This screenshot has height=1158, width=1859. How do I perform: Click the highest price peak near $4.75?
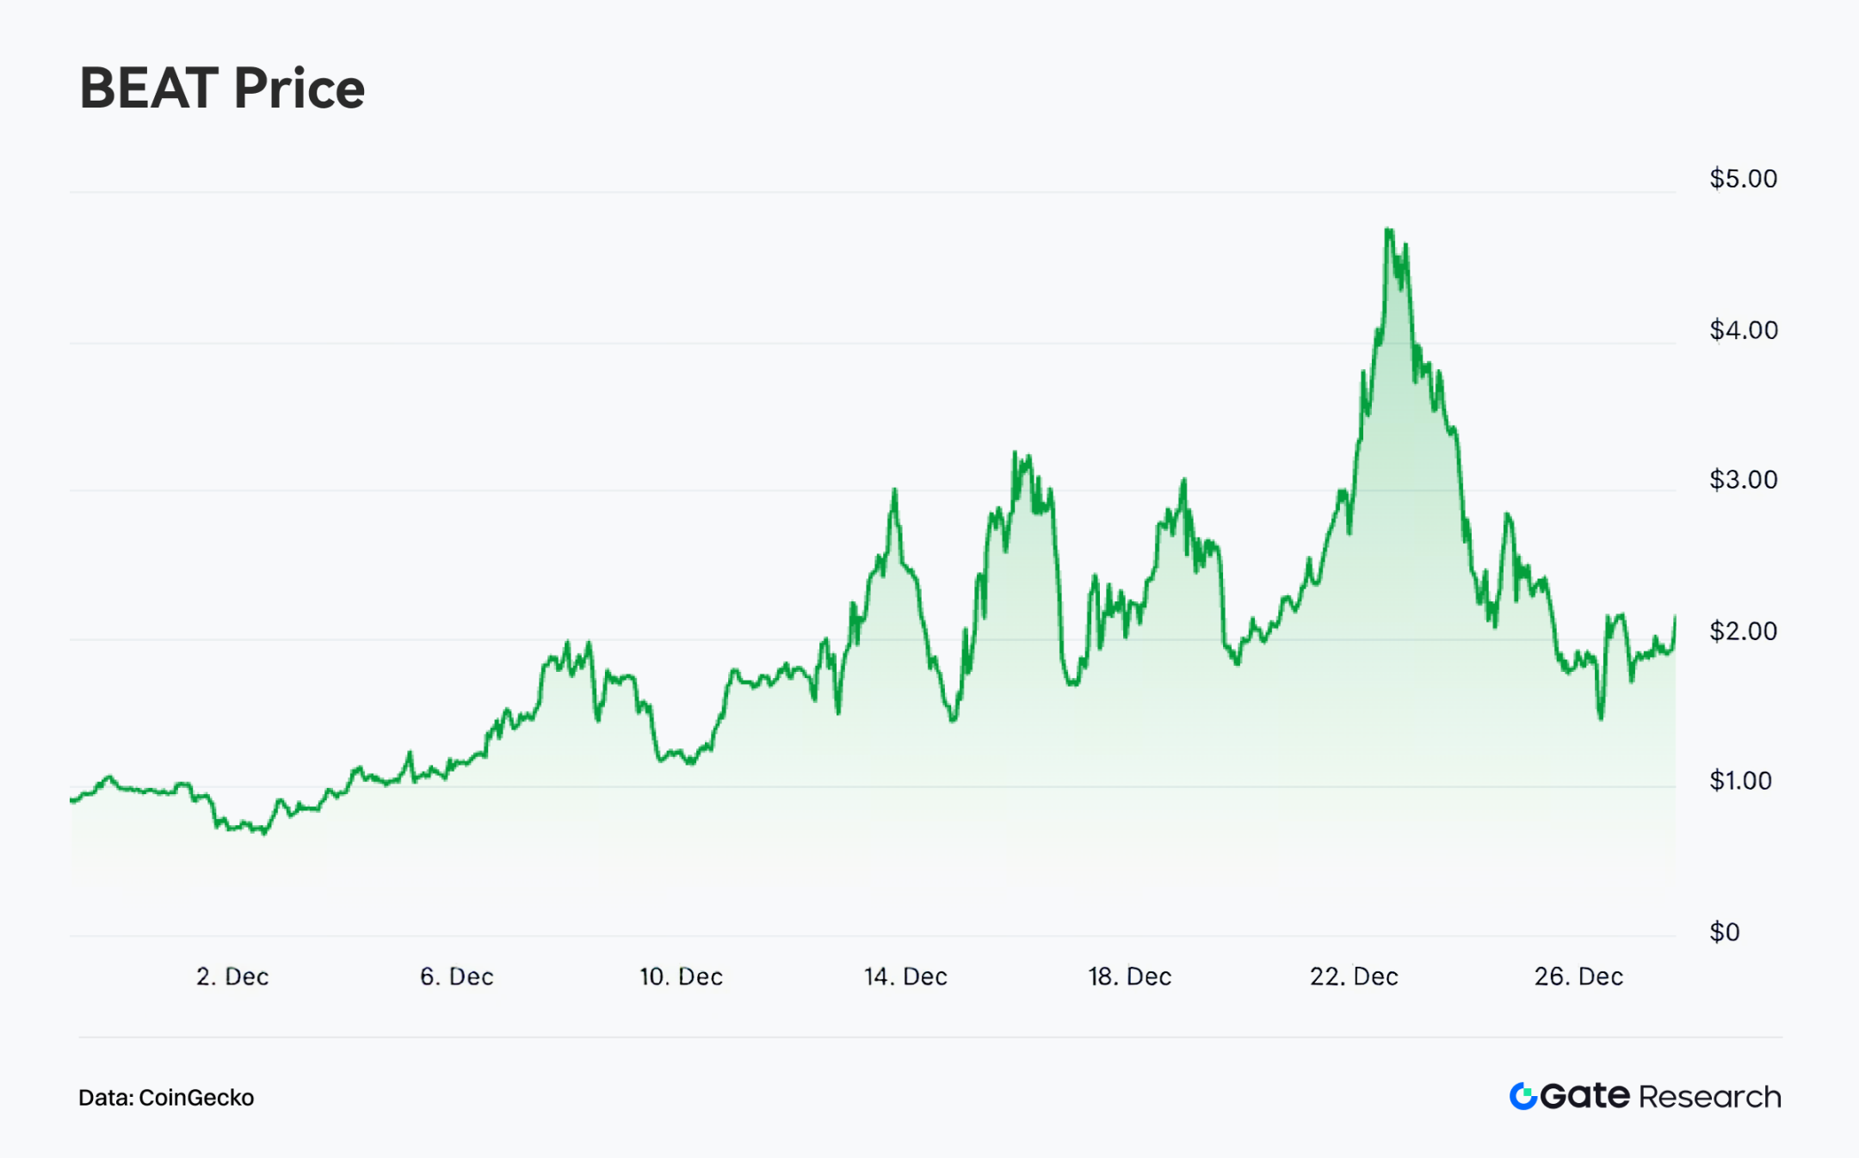(x=1388, y=230)
